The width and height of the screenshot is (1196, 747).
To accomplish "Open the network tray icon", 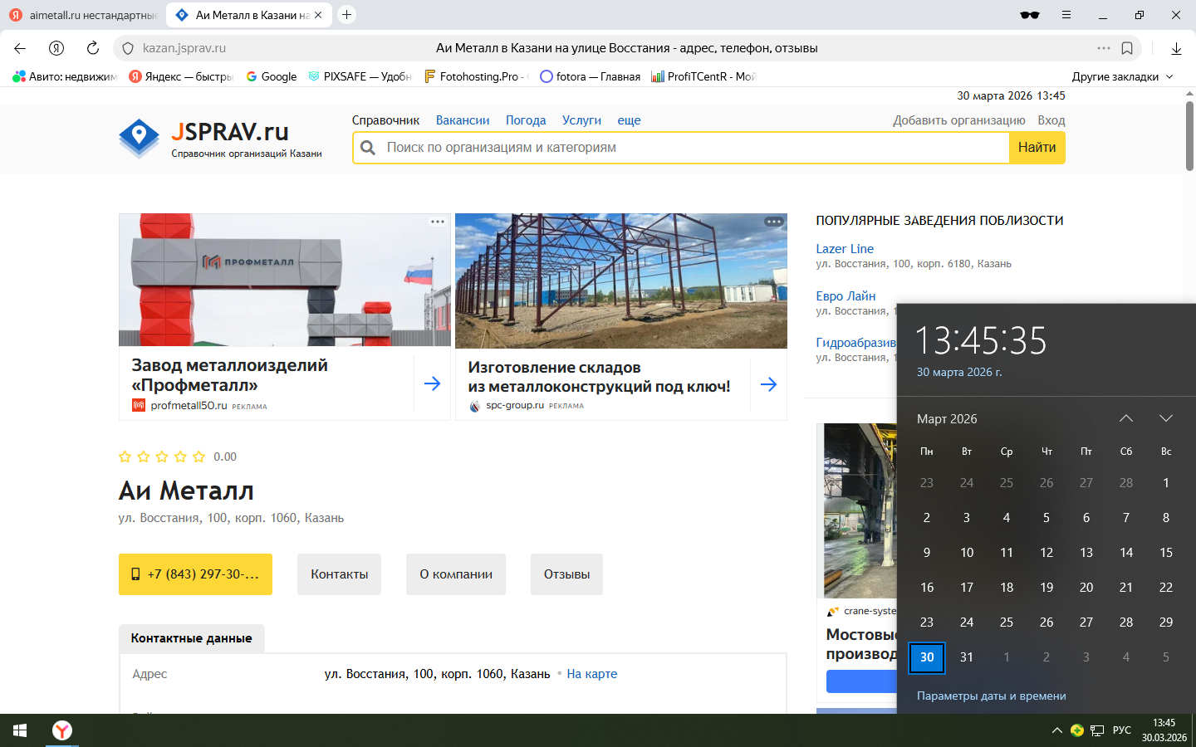I will (x=1097, y=730).
